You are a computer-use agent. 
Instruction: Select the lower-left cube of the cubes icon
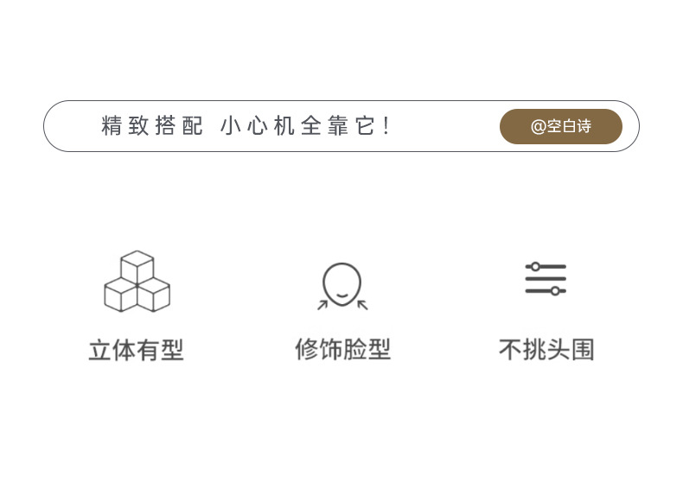pyautogui.click(x=121, y=295)
